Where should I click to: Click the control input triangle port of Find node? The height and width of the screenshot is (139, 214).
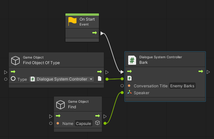click(51, 116)
